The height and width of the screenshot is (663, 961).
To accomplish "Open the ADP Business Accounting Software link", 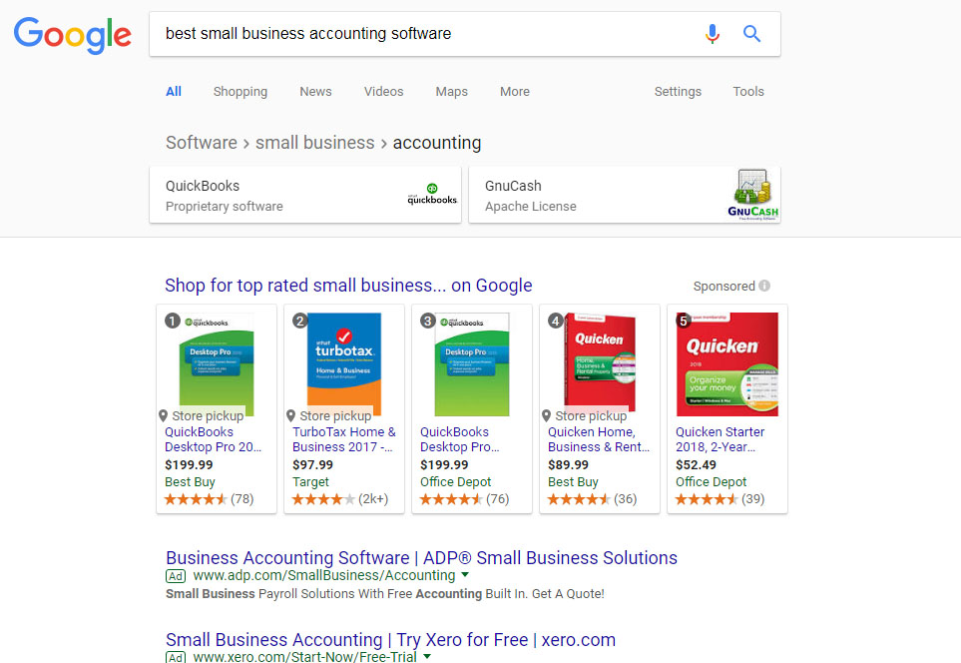I will [x=421, y=558].
